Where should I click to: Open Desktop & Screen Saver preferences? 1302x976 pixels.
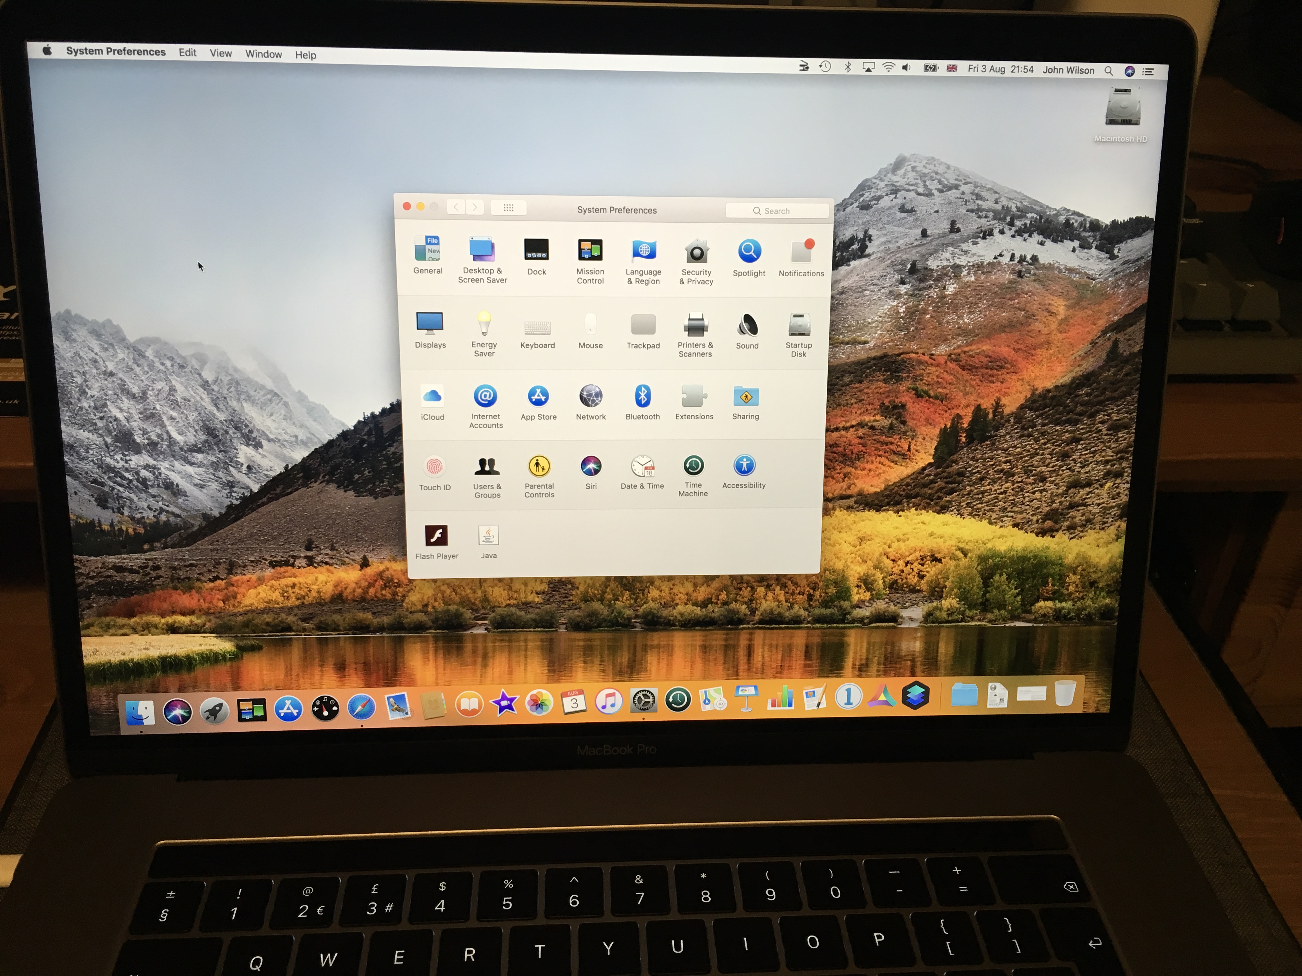tap(483, 259)
